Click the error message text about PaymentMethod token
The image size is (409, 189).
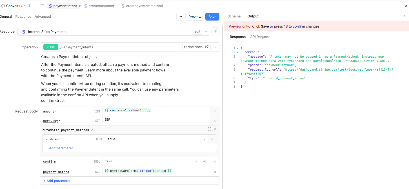click(x=317, y=59)
